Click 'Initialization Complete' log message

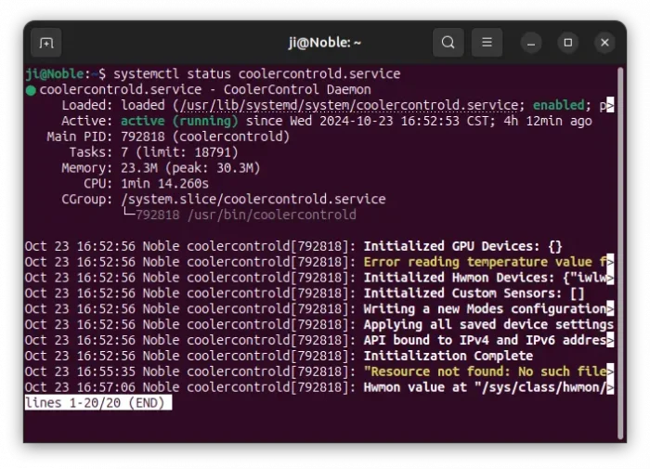(x=448, y=357)
